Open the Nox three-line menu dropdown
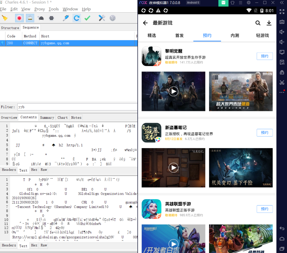 (x=240, y=3)
